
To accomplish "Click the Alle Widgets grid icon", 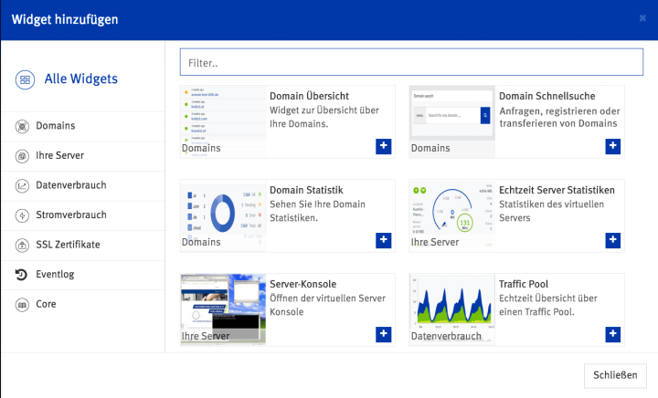I will click(x=25, y=79).
